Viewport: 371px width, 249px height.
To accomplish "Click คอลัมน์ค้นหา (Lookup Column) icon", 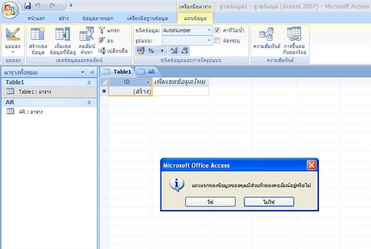I will [x=86, y=40].
